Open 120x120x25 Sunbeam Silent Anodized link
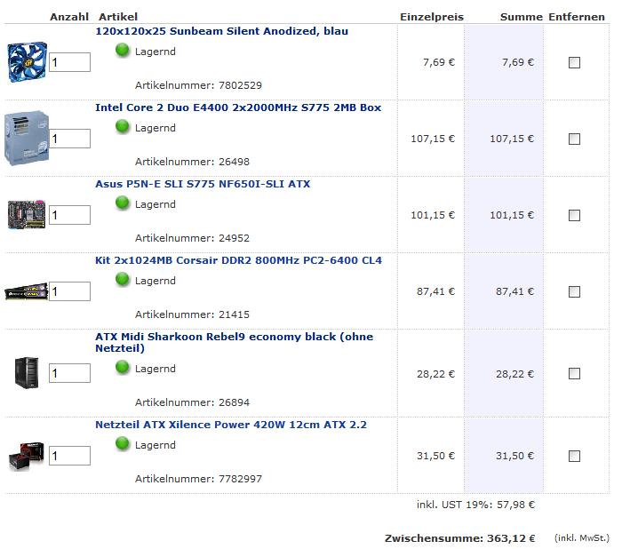622x549 pixels. tap(222, 31)
